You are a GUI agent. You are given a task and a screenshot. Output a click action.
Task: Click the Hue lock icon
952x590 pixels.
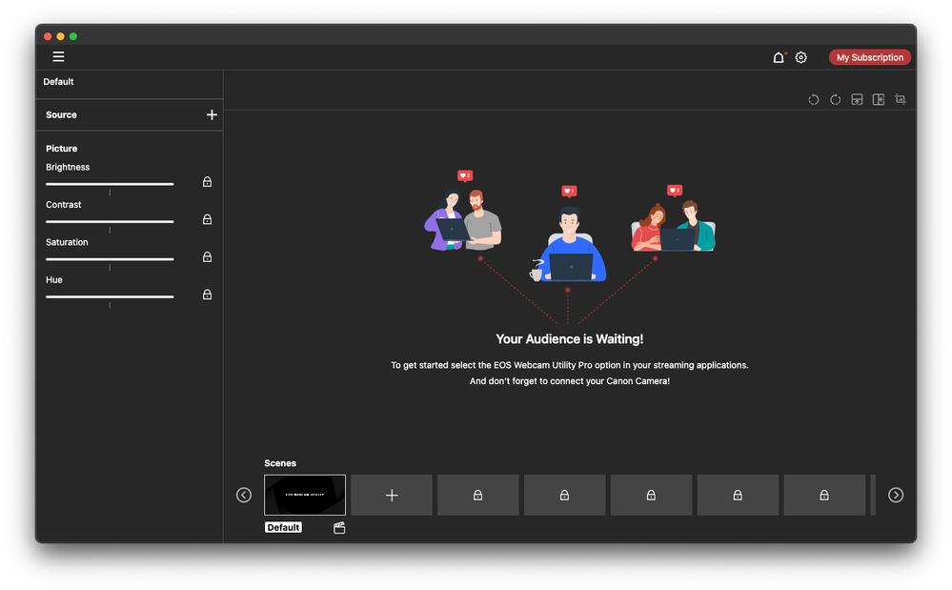click(x=207, y=295)
